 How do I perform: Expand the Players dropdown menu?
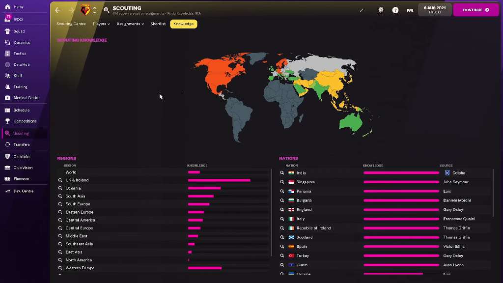tap(101, 24)
